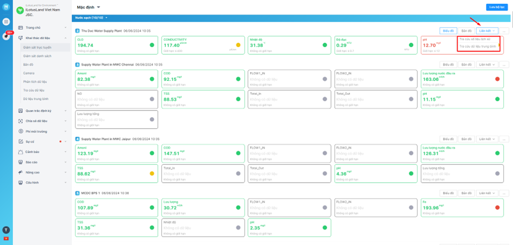Click the Quan trắc định kỳ icon
Image resolution: width=513 pixels, height=245 pixels.
pos(21,111)
